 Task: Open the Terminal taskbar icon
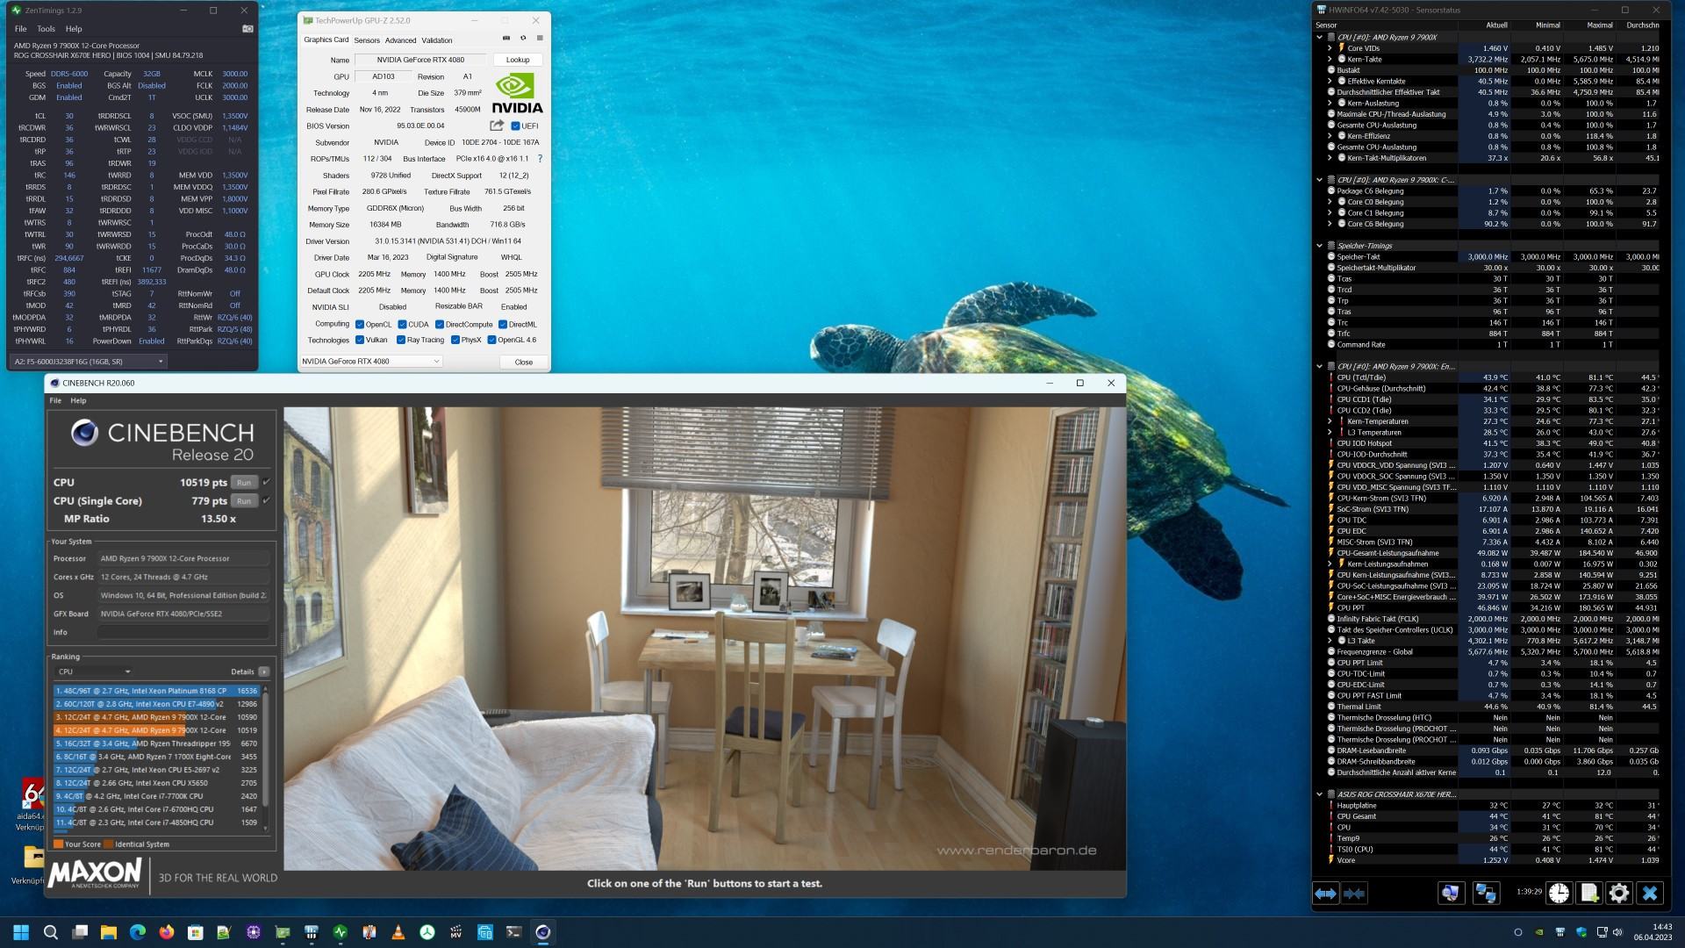(x=513, y=932)
